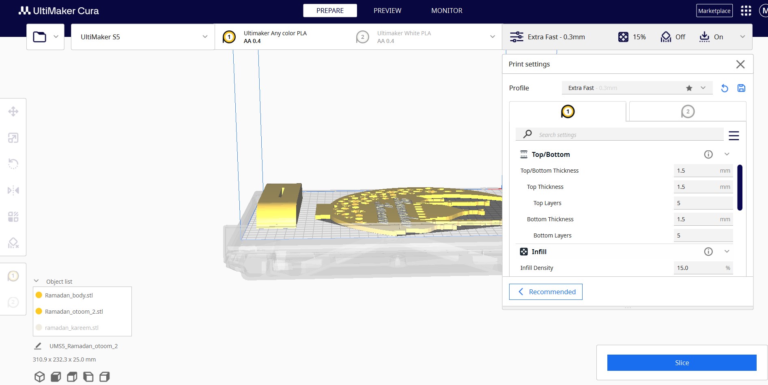Viewport: 768px width, 385px height.
Task: Assign extruder 1 in left toolbar
Action: pyautogui.click(x=13, y=276)
